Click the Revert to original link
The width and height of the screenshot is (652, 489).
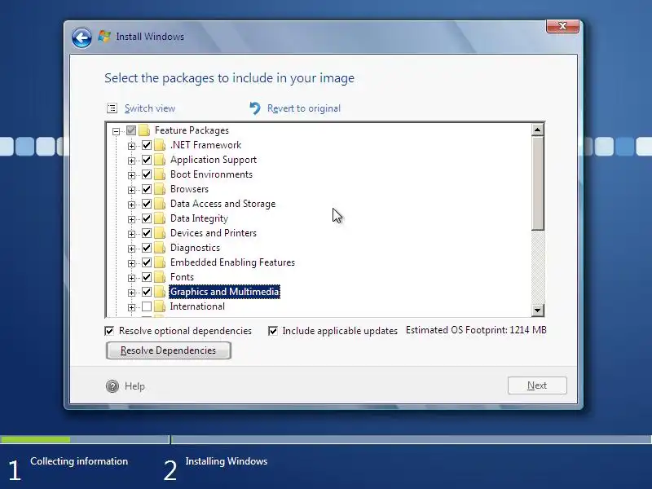303,108
